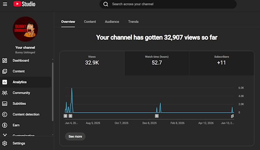Click the 'Oct 7, 2025' axis date
260x150 pixels.
point(121,123)
